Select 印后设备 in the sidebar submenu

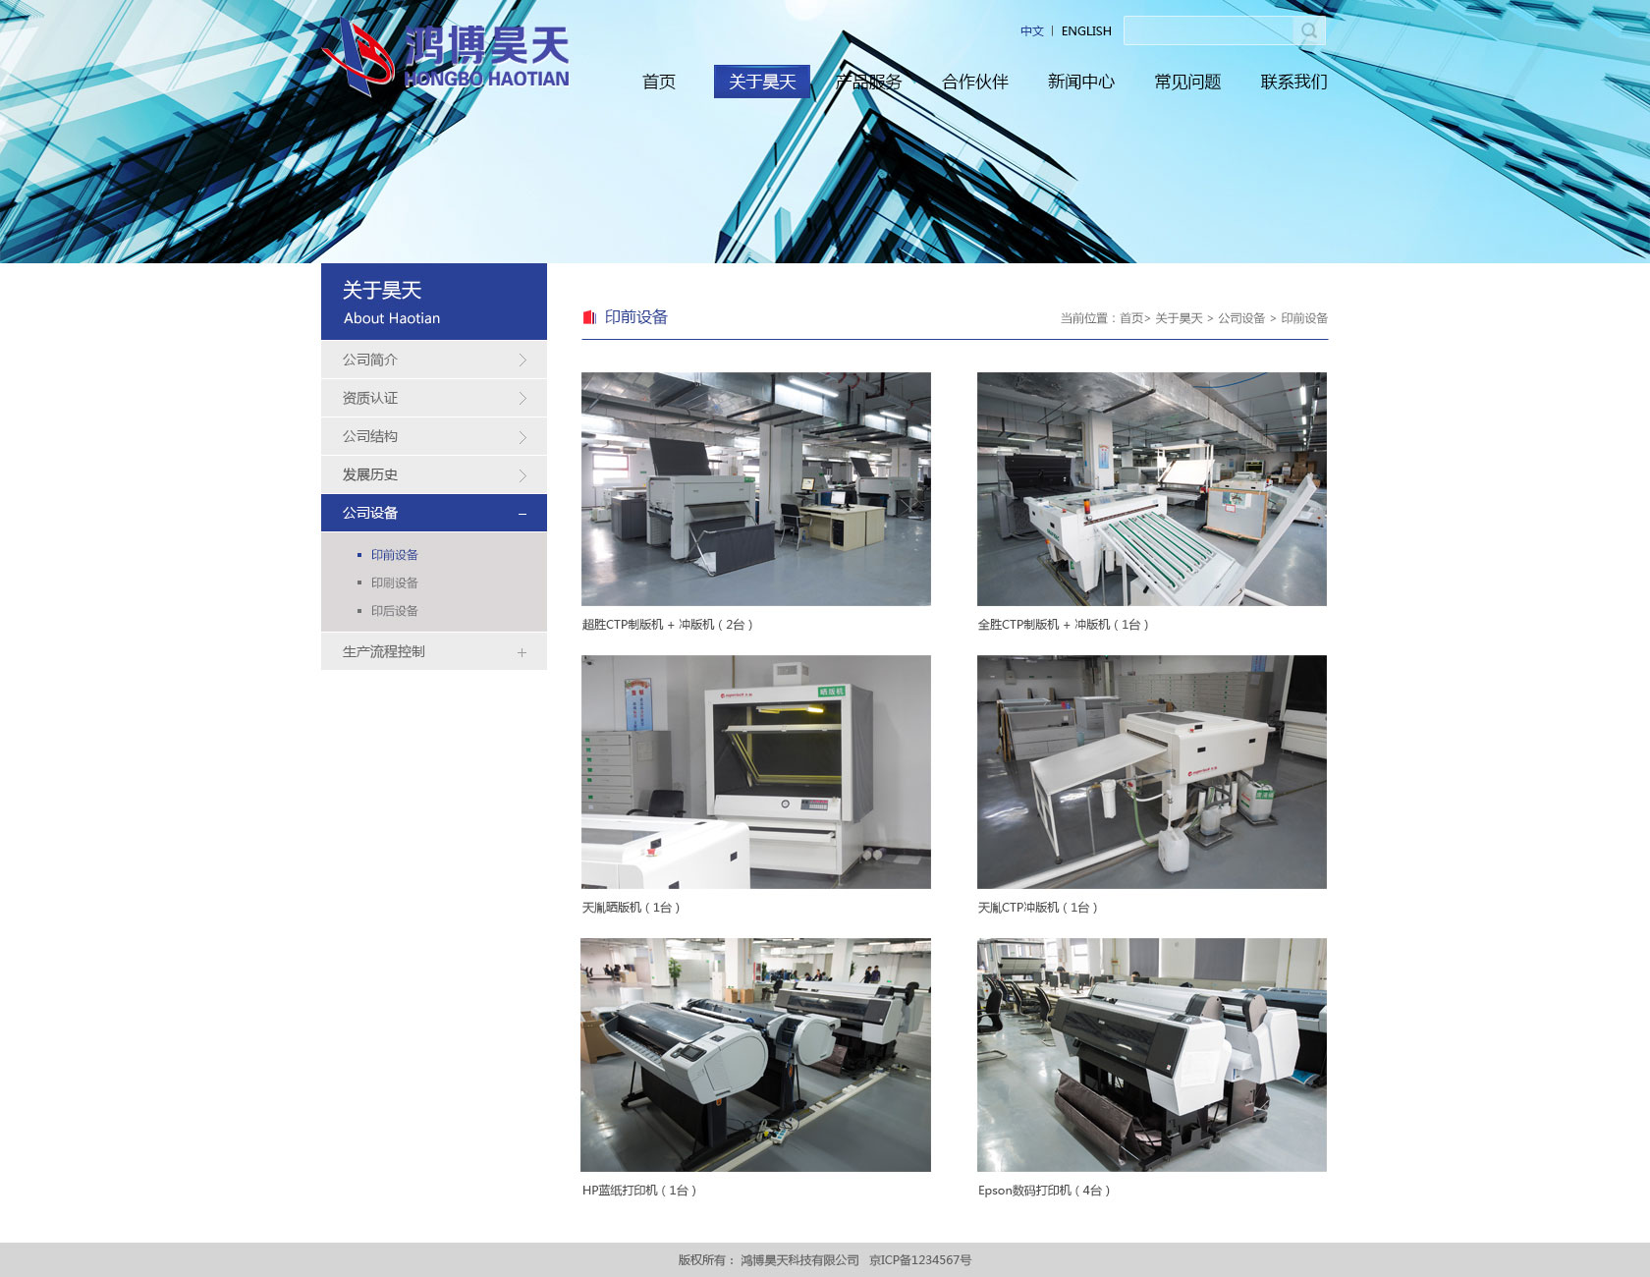[394, 611]
